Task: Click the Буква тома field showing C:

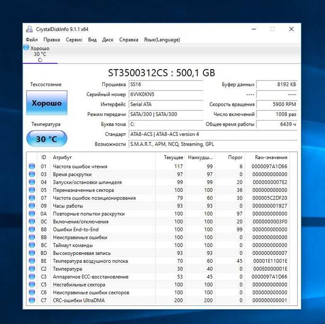Action: 166,124
